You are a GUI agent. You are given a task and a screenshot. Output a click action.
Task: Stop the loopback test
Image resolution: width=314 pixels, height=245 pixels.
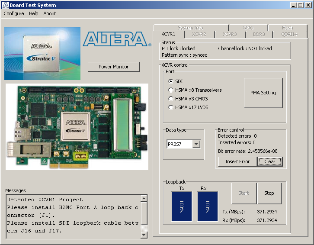point(269,193)
